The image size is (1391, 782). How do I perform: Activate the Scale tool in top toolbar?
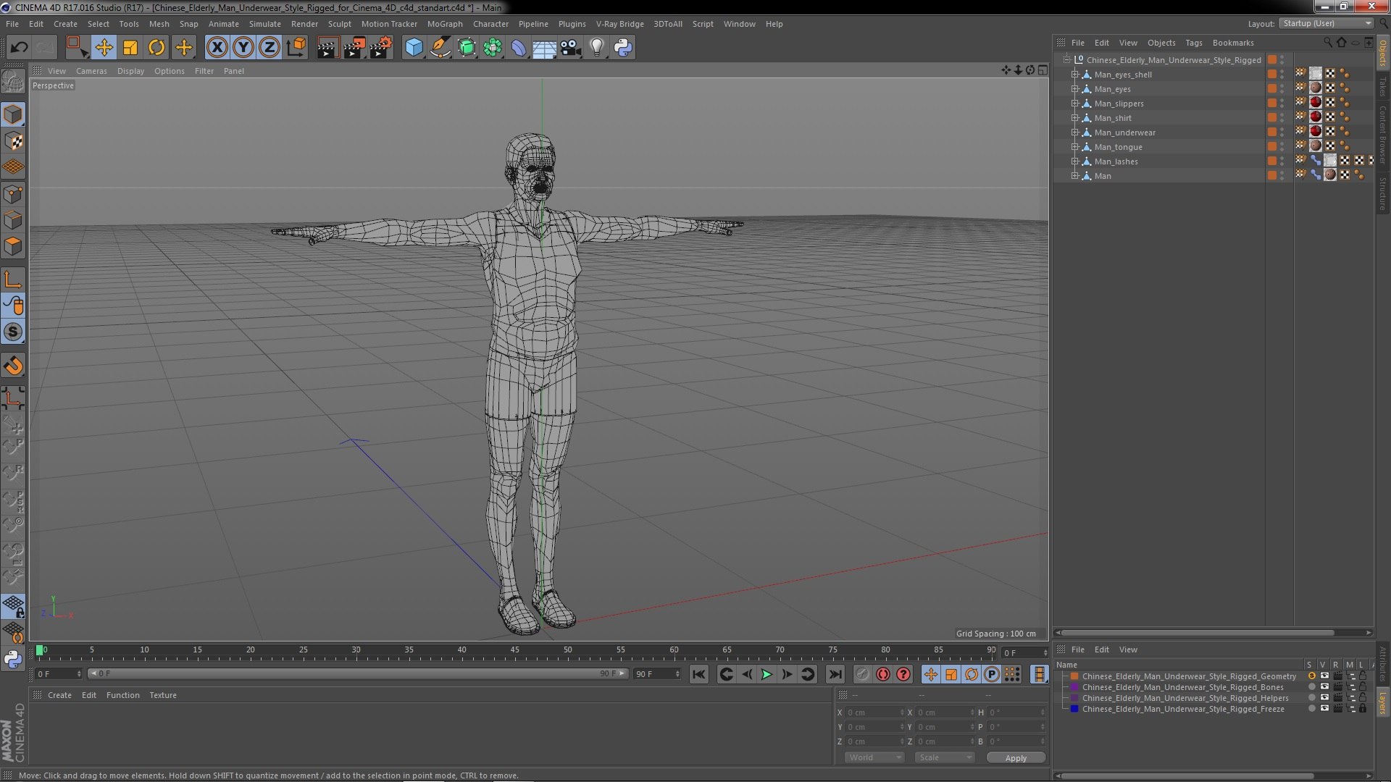click(130, 48)
